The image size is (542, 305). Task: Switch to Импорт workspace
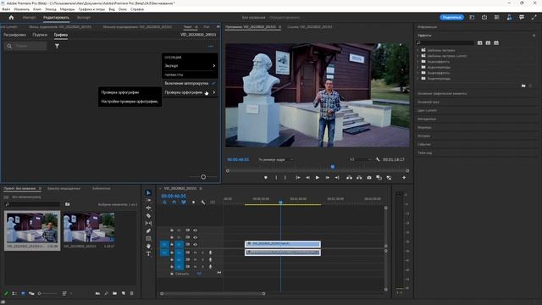(x=29, y=17)
